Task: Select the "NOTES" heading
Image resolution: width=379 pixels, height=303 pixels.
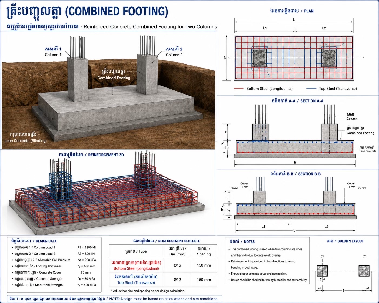Action: point(249,242)
